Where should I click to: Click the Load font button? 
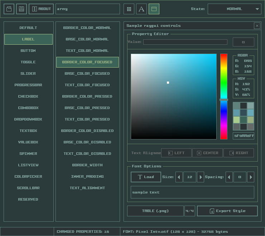click(x=146, y=177)
